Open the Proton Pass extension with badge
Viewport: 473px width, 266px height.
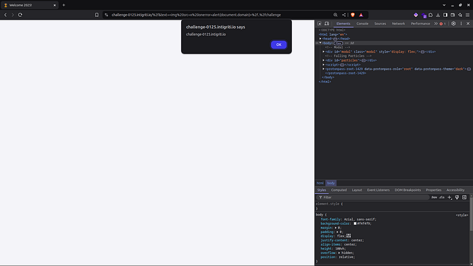click(x=424, y=15)
